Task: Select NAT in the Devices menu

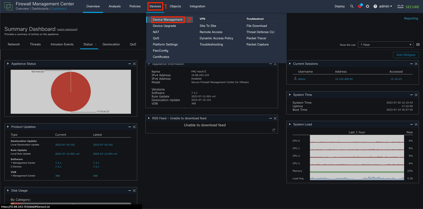Action: click(x=156, y=32)
